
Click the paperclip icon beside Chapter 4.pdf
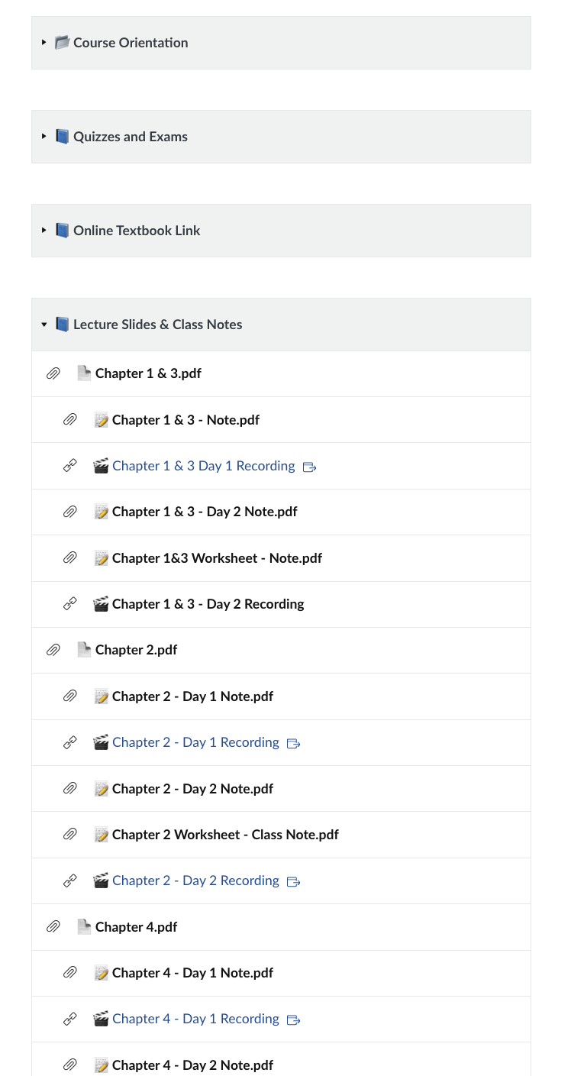(x=53, y=926)
